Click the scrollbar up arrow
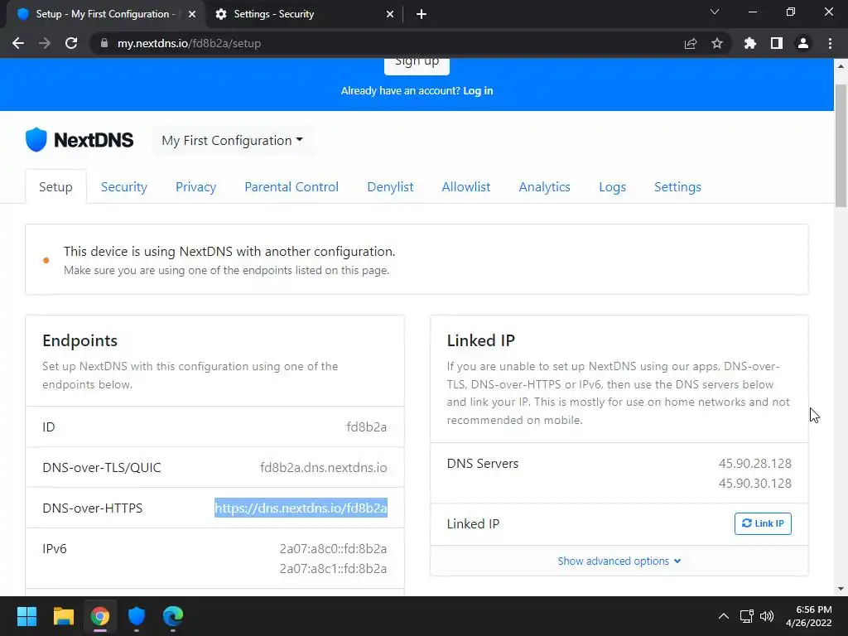848x636 pixels. [841, 66]
